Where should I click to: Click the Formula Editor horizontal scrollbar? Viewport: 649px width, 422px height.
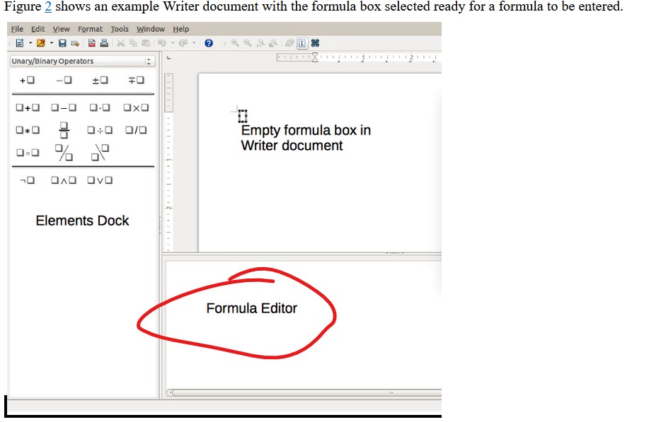[x=304, y=392]
